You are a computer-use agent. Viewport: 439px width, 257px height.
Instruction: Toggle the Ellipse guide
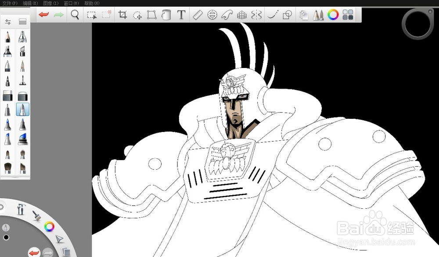click(x=212, y=14)
